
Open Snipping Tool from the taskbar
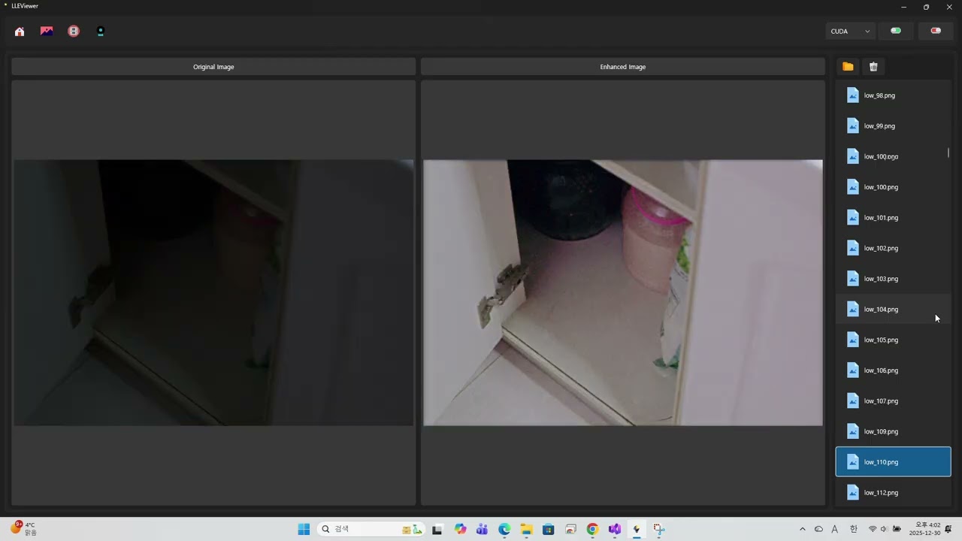click(x=658, y=529)
